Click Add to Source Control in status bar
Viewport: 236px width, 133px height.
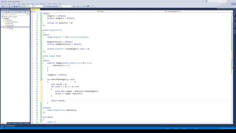tap(228, 128)
